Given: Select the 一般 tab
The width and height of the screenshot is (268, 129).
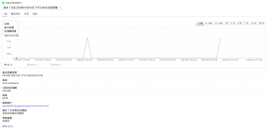Looking at the screenshot, I should click(5, 14).
